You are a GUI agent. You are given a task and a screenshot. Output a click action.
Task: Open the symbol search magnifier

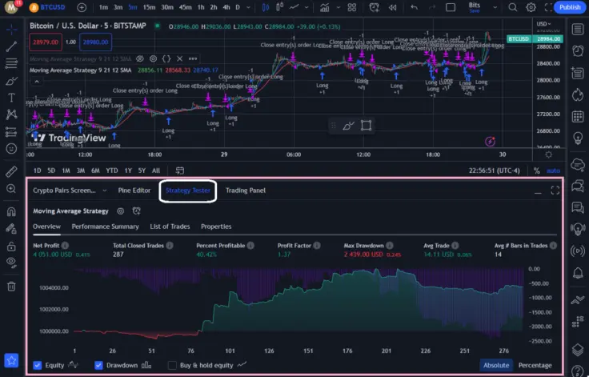(512, 7)
